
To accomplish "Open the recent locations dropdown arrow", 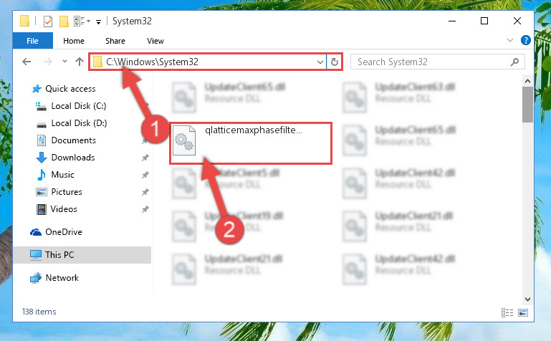I will point(64,62).
